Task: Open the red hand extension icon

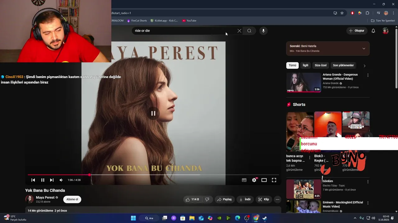Action: (352, 13)
